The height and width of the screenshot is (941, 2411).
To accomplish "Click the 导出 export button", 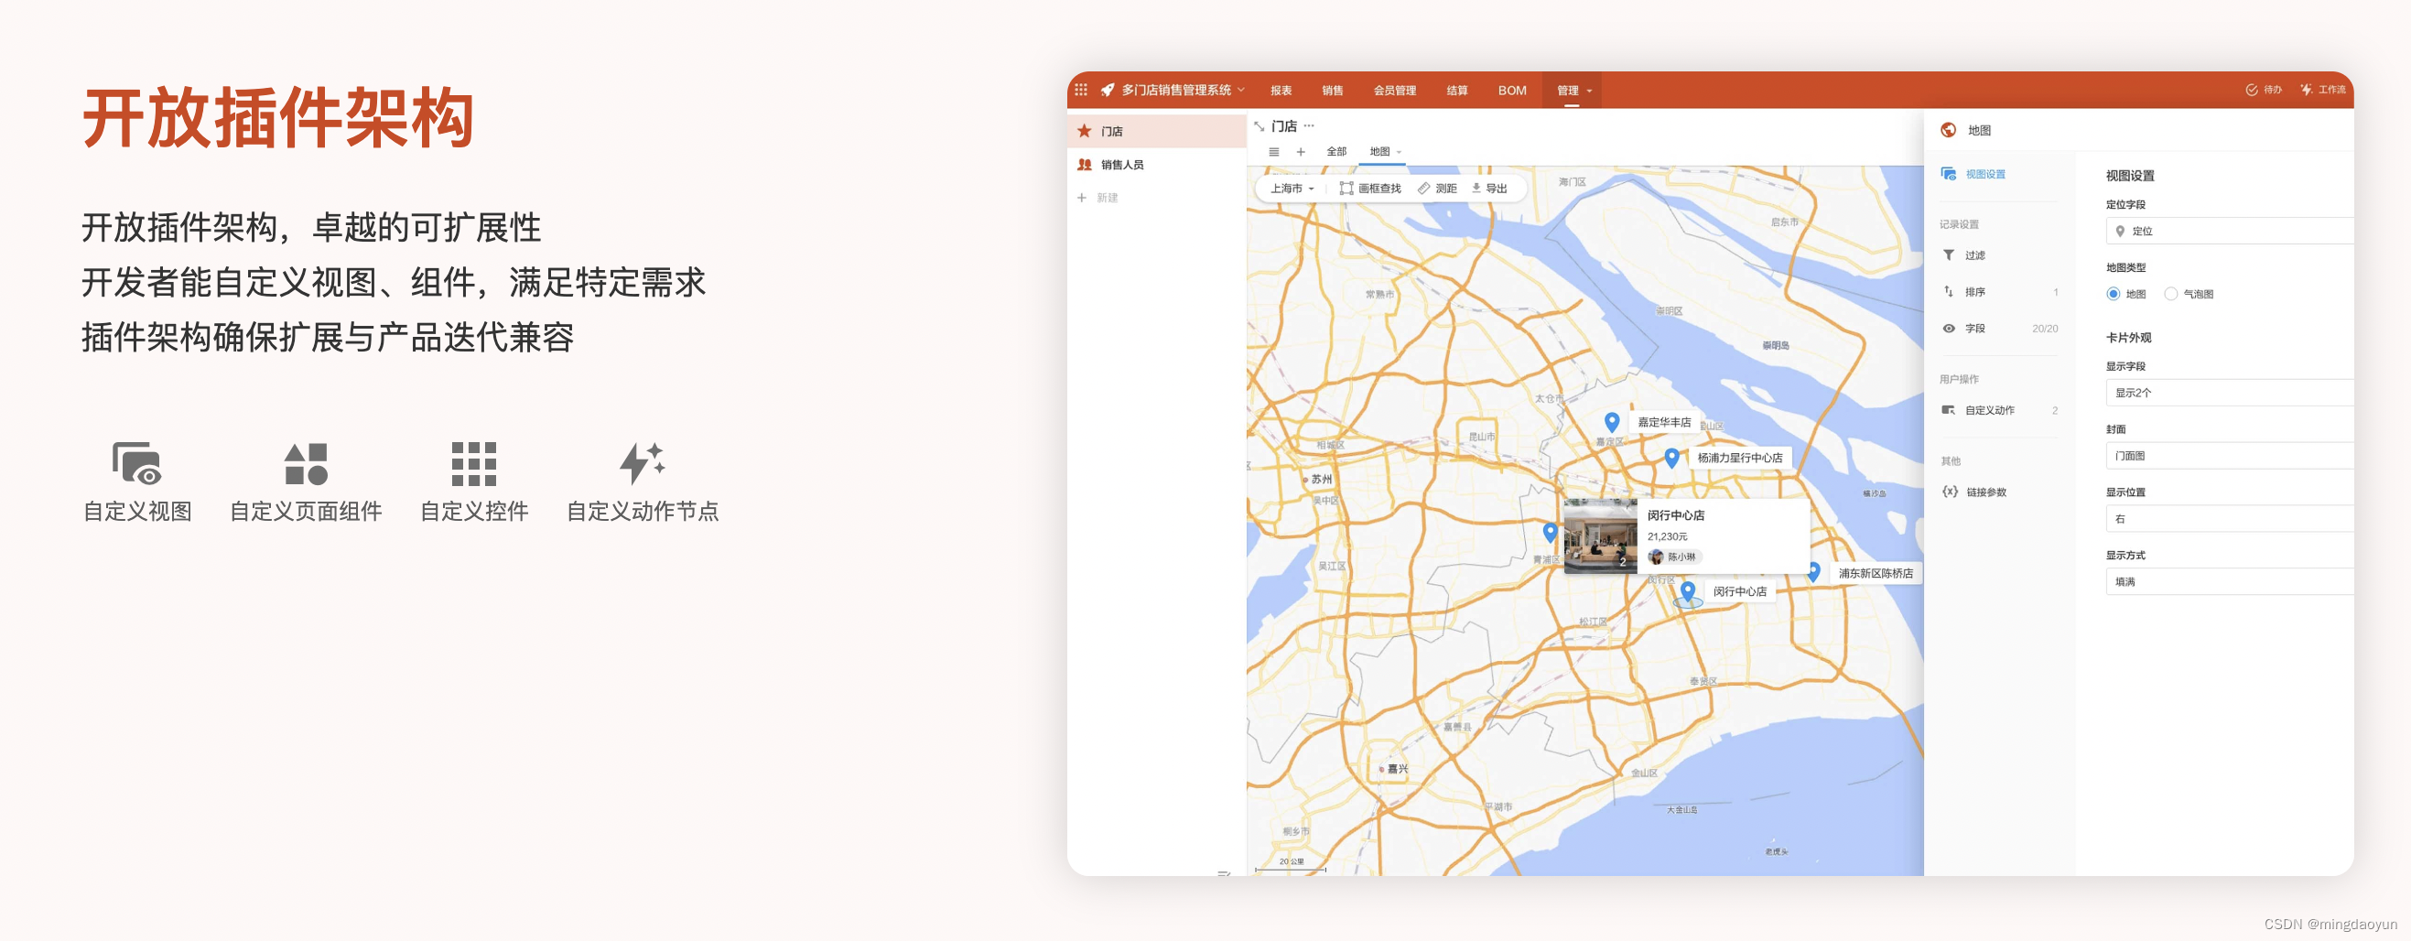I will click(x=1489, y=189).
